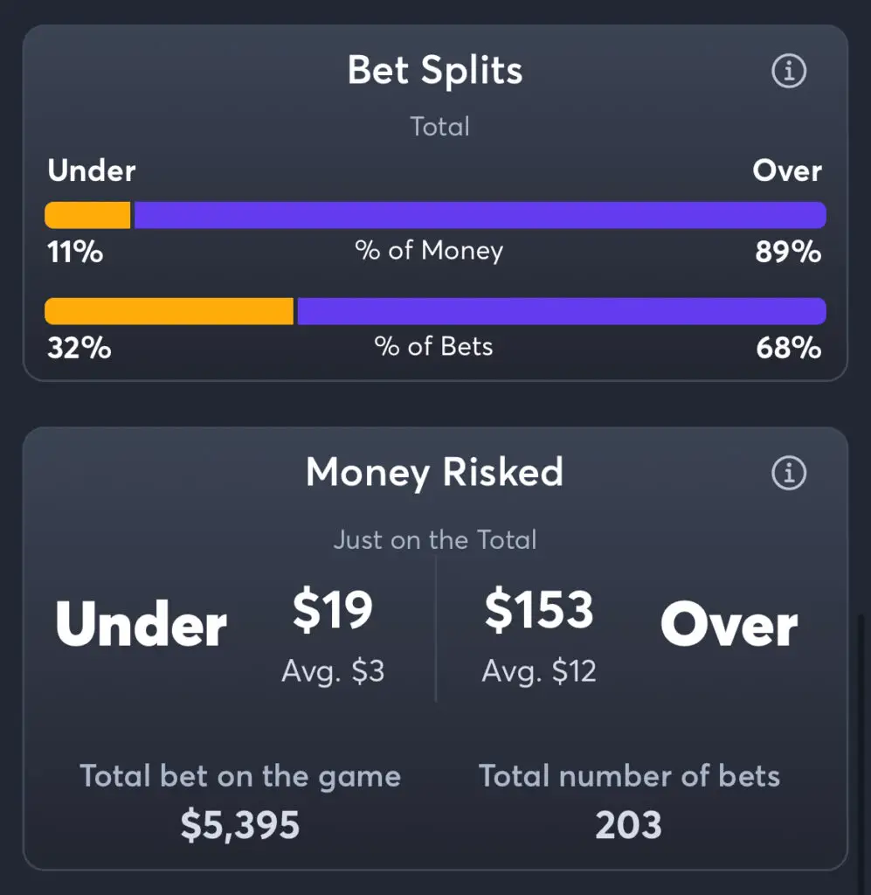Click the large Under label in Money Risked
The image size is (871, 895).
point(142,626)
